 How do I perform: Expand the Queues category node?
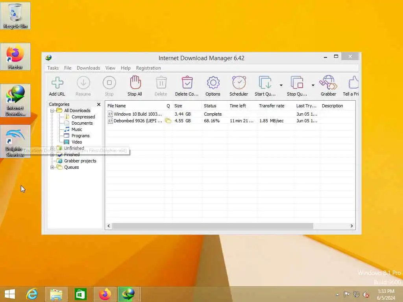point(52,168)
